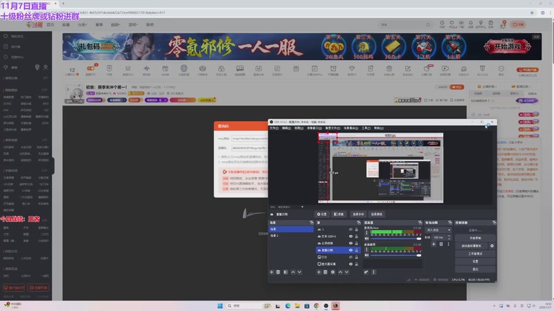The image size is (554, 311).
Task: Open OBS 视图 menu
Action: tap(299, 128)
